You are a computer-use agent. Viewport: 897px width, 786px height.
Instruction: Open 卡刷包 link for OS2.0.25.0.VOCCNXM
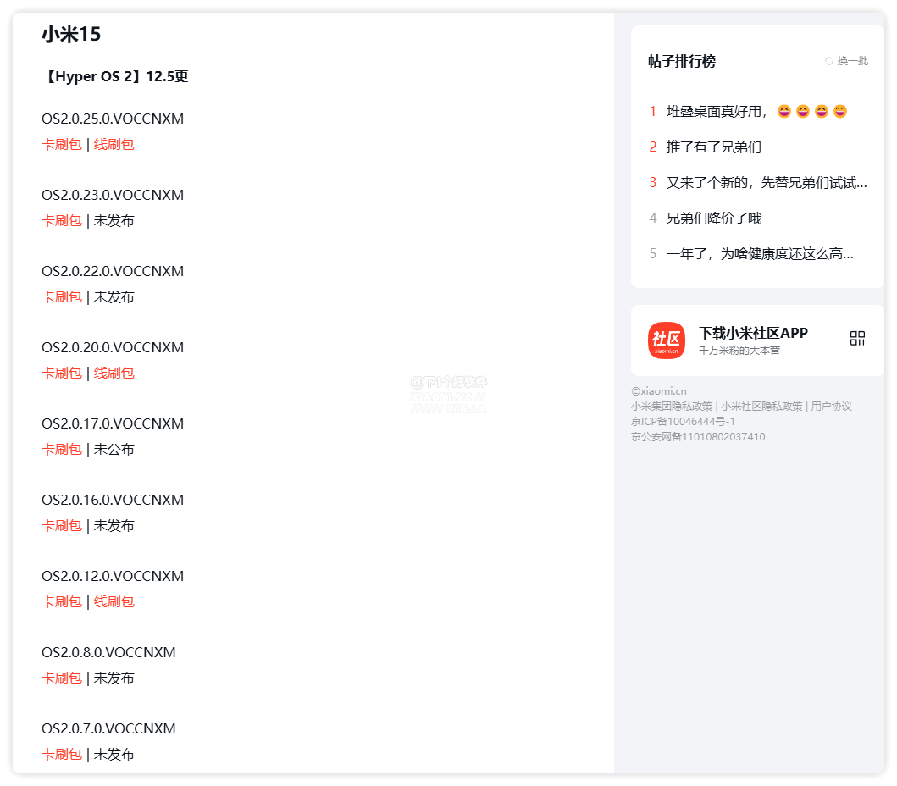point(62,144)
